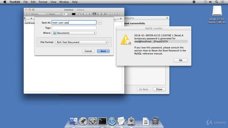This screenshot has width=228, height=128.
Task: Click the Save button
Action: point(103,51)
